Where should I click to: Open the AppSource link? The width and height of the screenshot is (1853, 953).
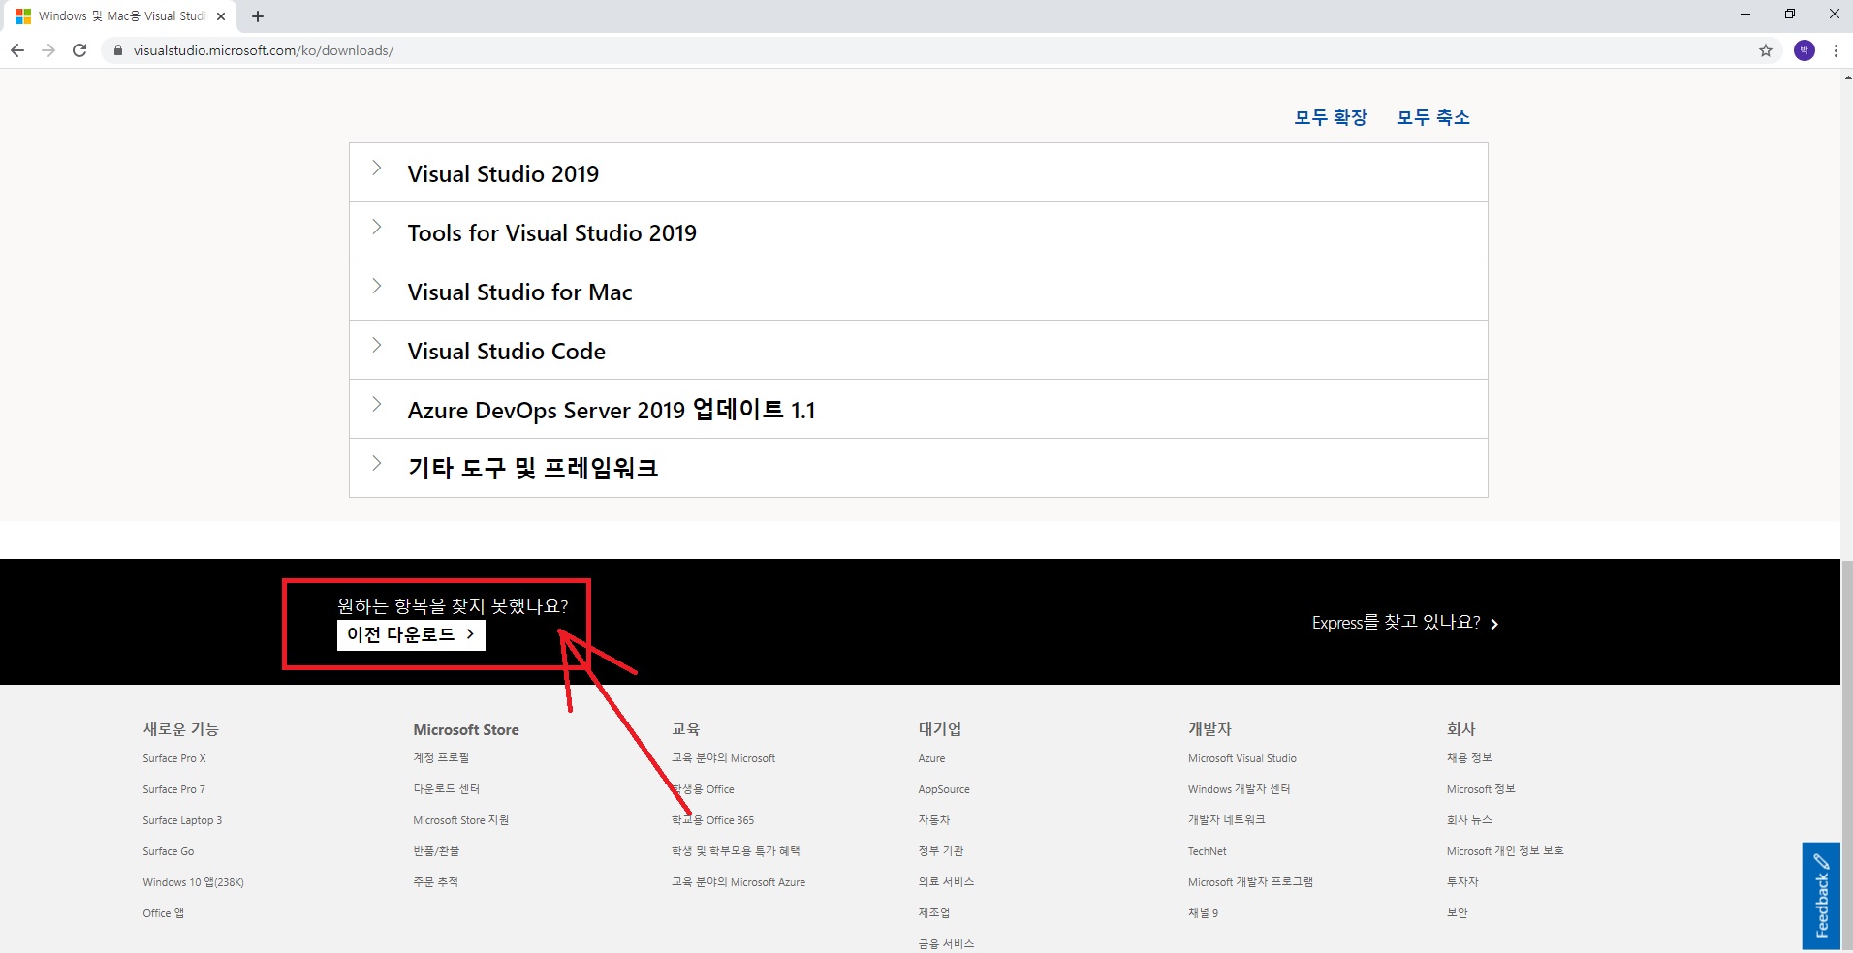[x=944, y=789]
